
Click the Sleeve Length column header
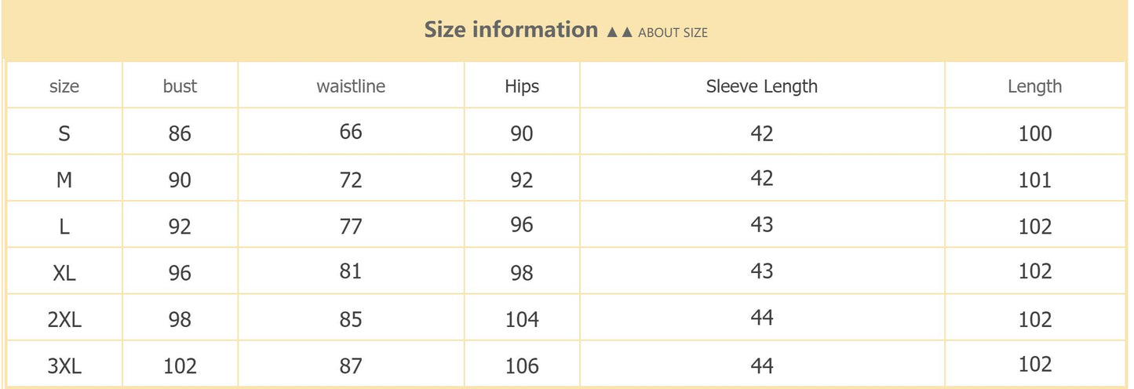click(x=761, y=86)
